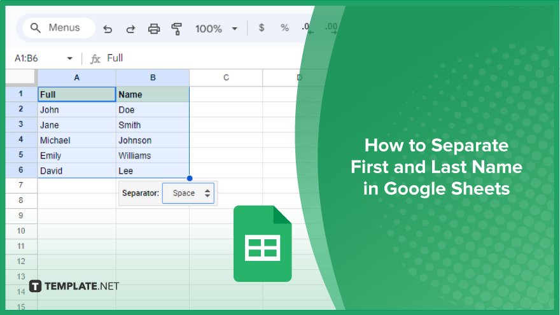Click cell containing Williams
Image resolution: width=560 pixels, height=315 pixels.
pos(153,155)
